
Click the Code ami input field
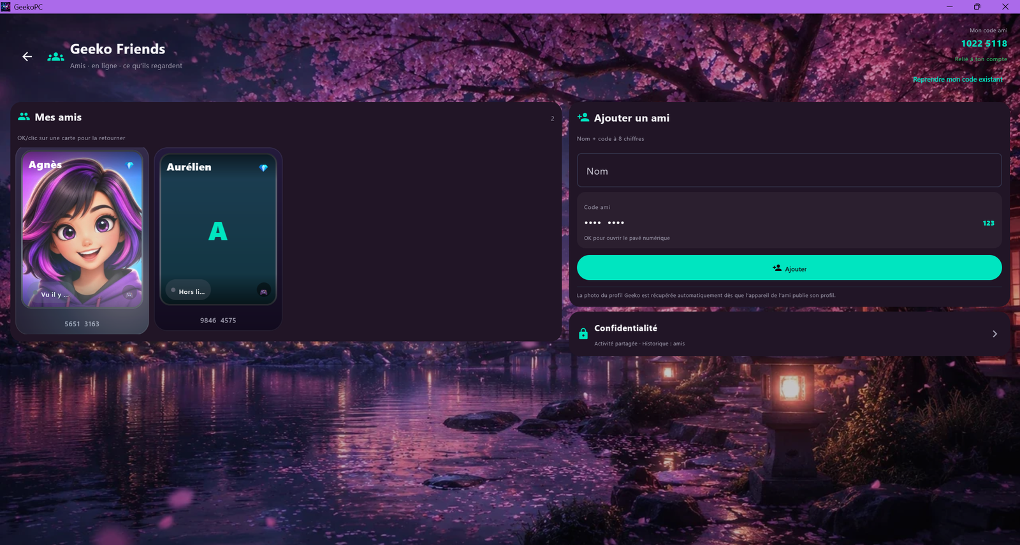(x=789, y=221)
